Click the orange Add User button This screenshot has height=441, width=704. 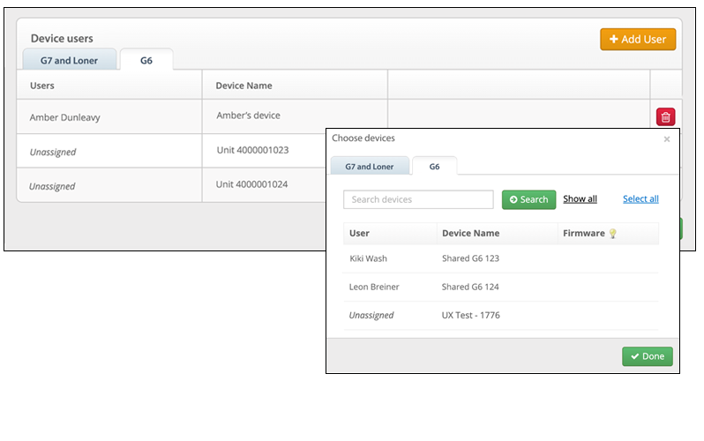point(638,40)
